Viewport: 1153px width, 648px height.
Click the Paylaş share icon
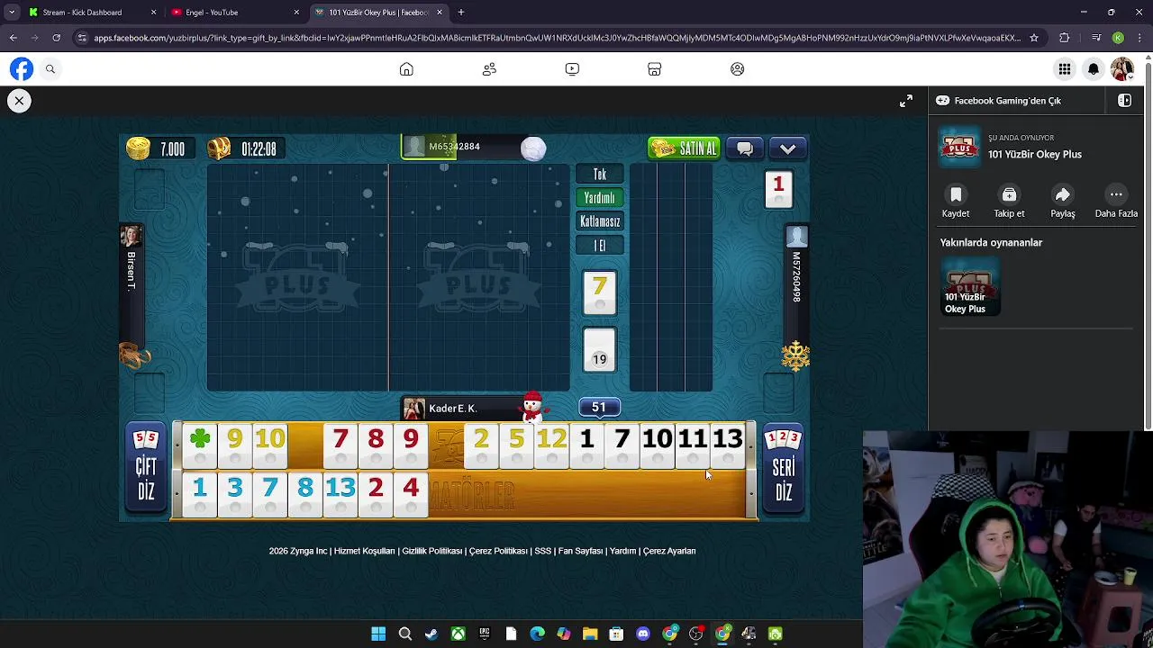click(1063, 195)
